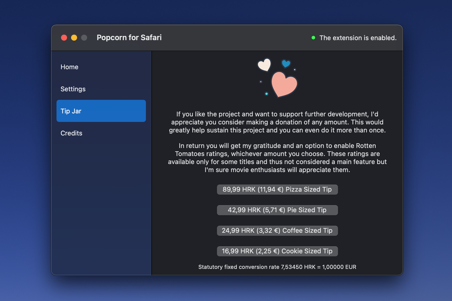Click the greyed-out zoom window button
The image size is (452, 301).
[x=84, y=38]
